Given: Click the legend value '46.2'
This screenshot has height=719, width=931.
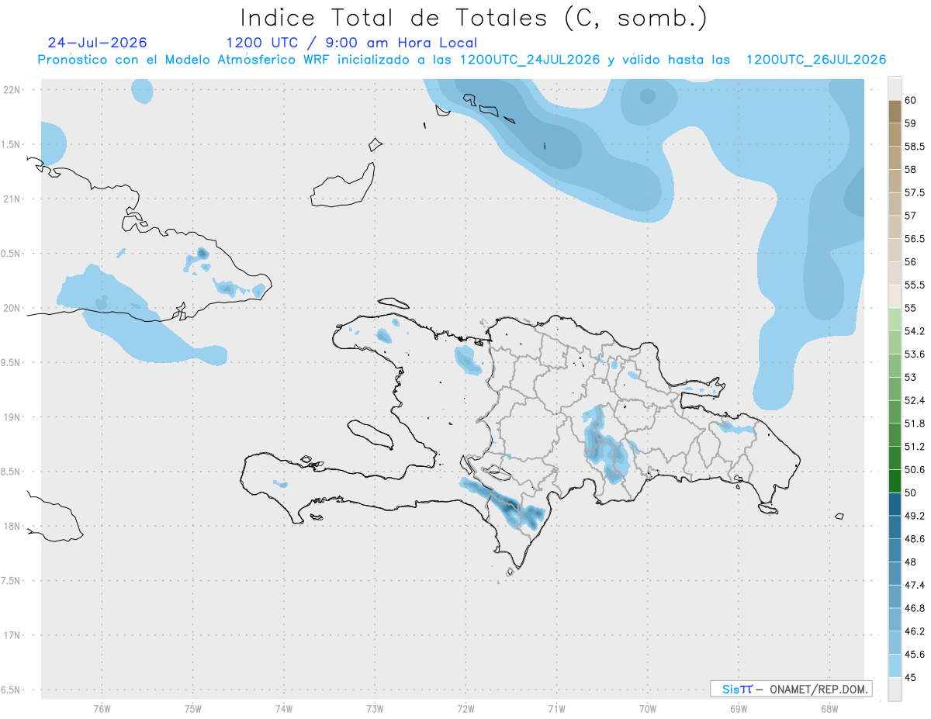Looking at the screenshot, I should pyautogui.click(x=915, y=631).
